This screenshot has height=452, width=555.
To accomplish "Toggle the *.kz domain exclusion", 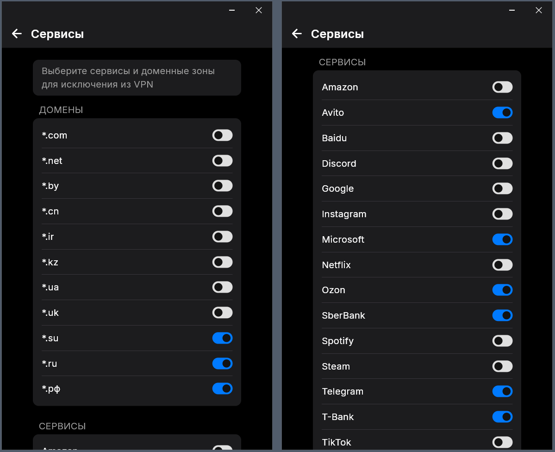I will pyautogui.click(x=222, y=262).
